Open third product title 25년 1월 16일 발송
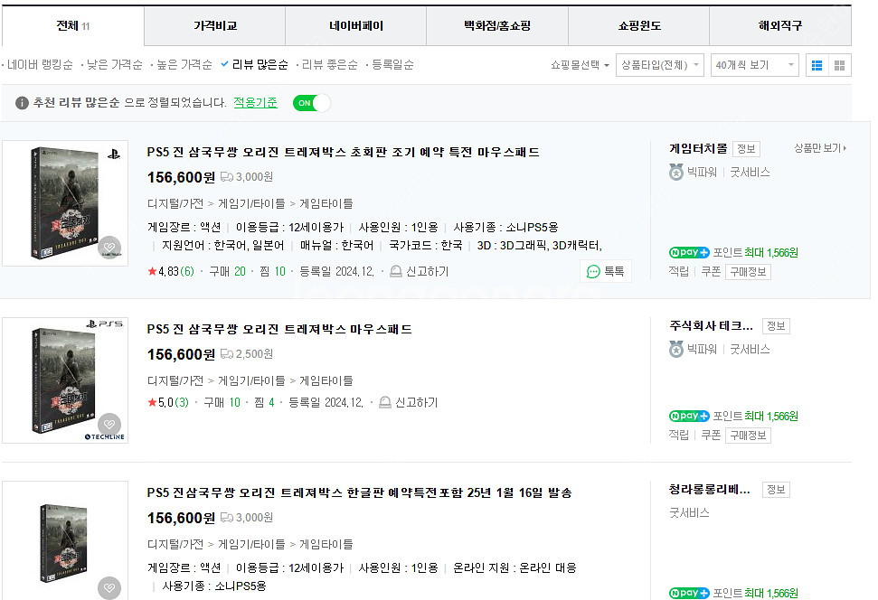Screen dimensions: 878x600 [360, 492]
